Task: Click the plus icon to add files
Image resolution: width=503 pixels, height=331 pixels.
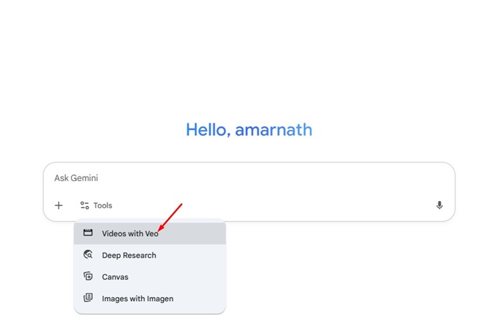Action: coord(59,205)
